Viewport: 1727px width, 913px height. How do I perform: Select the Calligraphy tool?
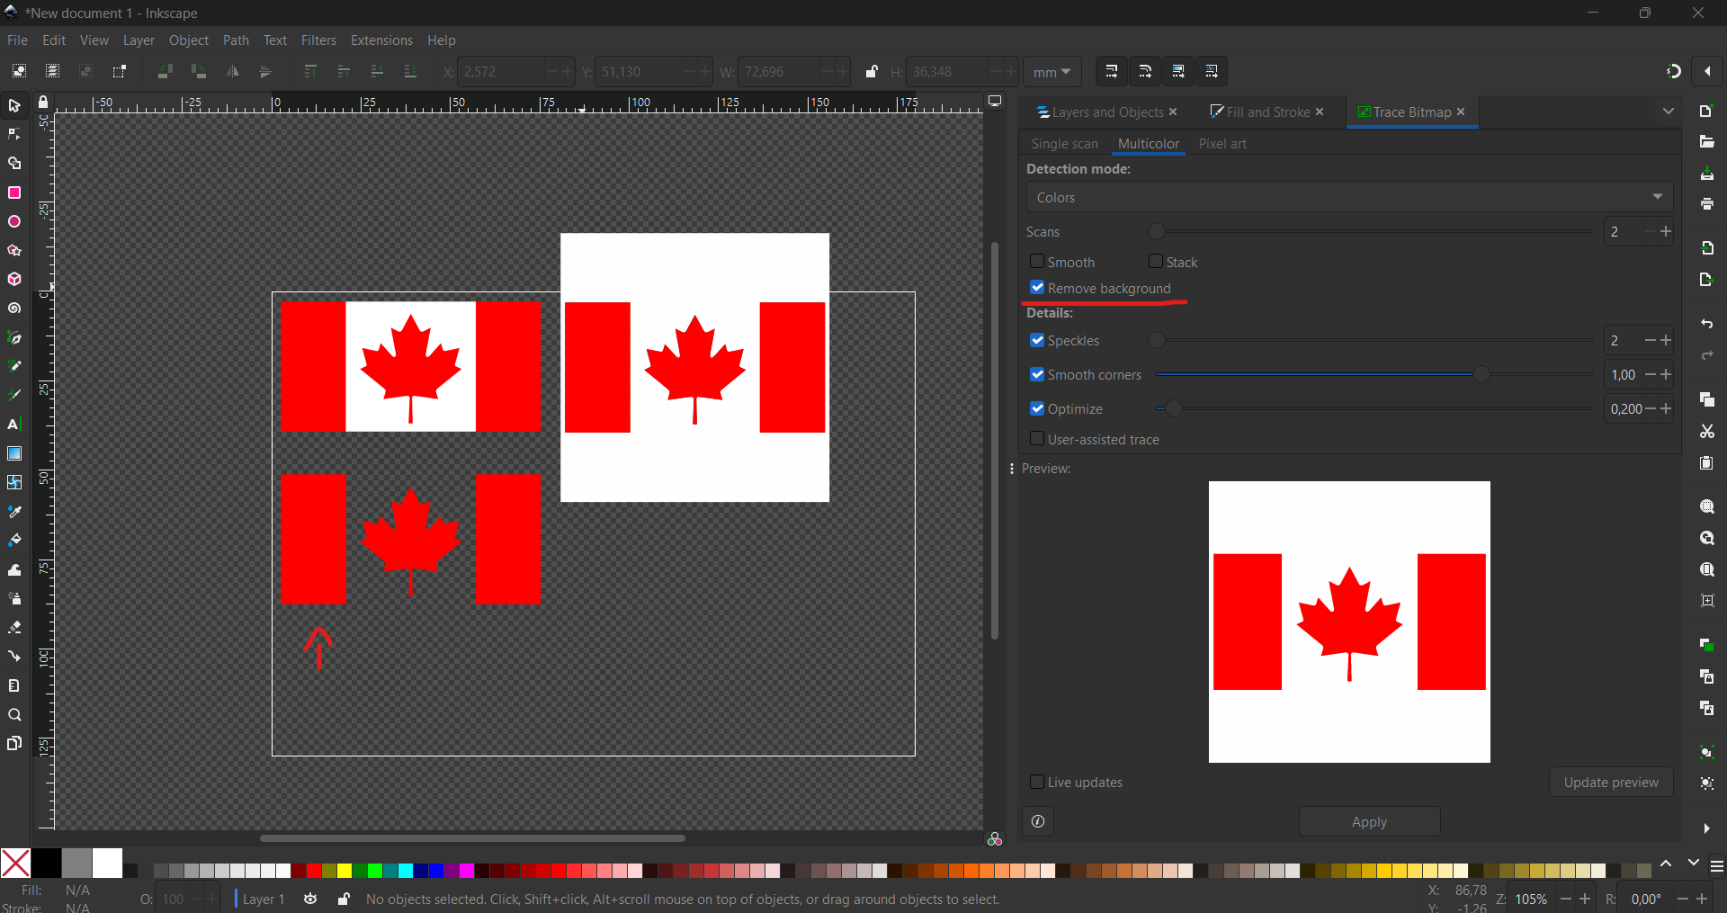point(14,395)
